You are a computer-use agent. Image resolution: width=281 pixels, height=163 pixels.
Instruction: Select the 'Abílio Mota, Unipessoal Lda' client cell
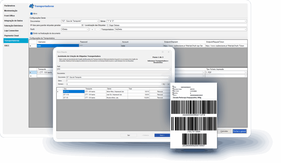click(117, 92)
